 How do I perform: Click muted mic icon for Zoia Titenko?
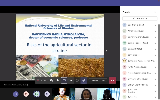(155, 25)
